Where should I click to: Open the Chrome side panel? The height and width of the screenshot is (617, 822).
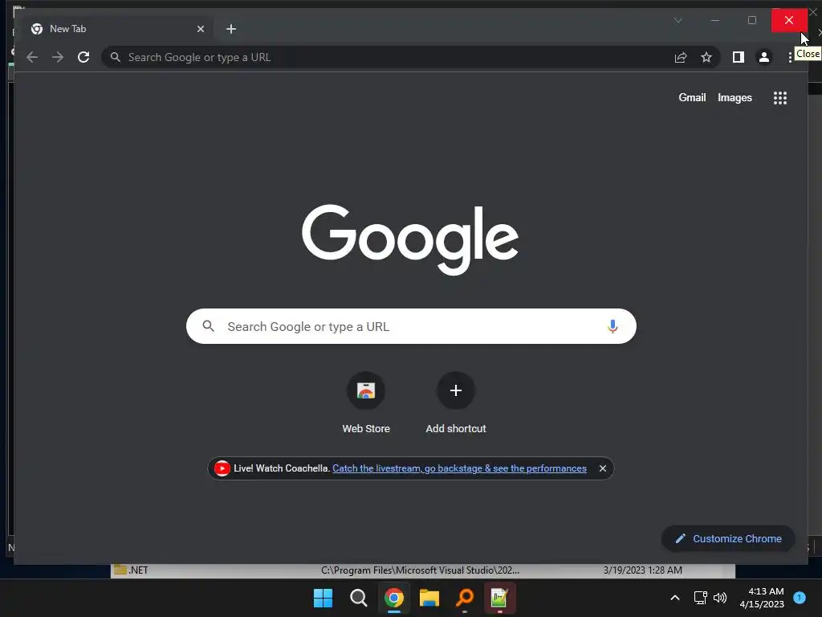[739, 57]
